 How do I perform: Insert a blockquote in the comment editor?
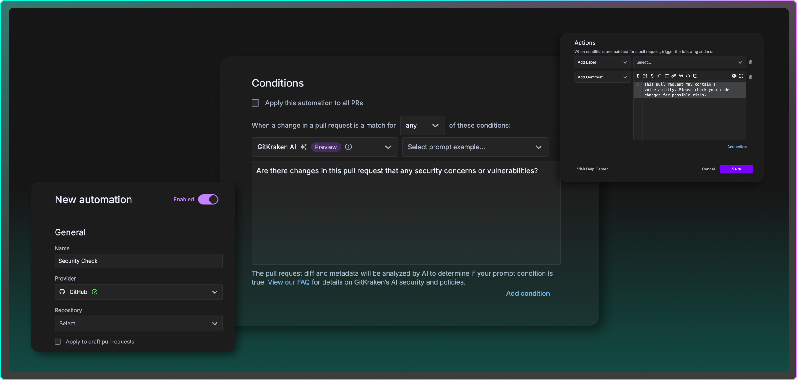(x=681, y=76)
